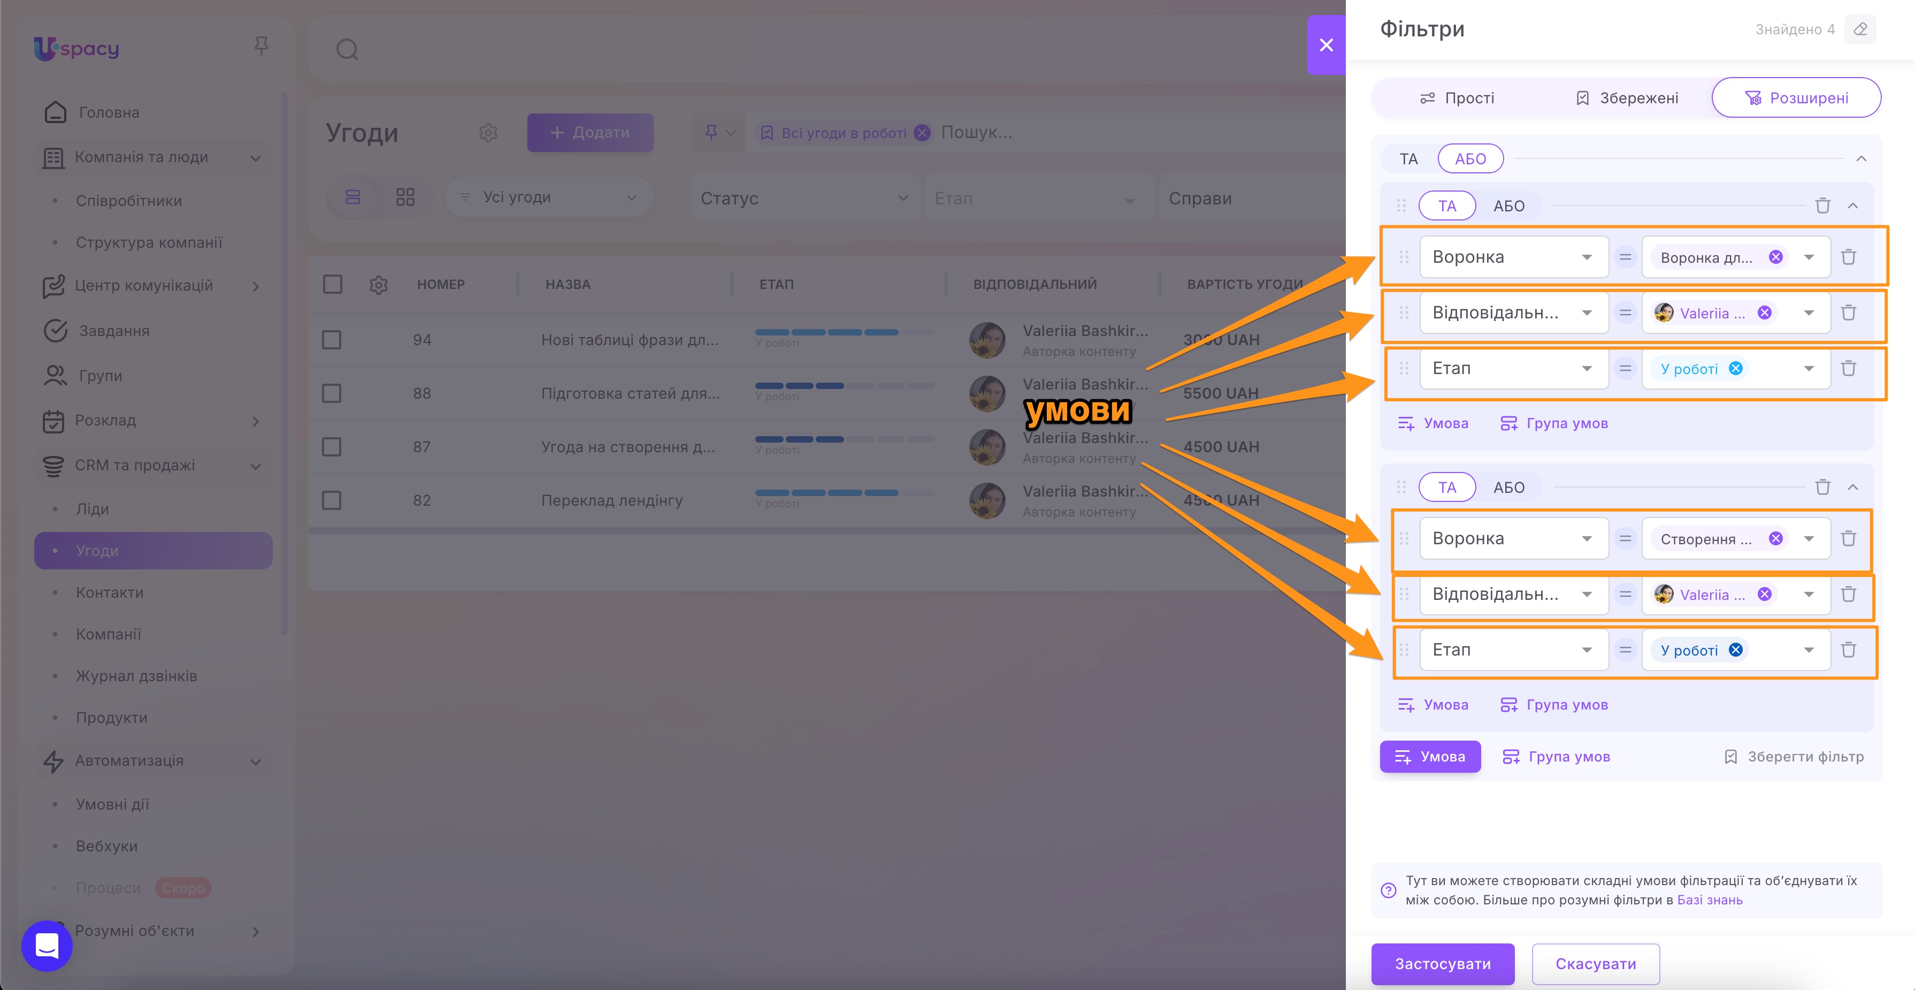Switch to the Прості filters tab
The height and width of the screenshot is (990, 1915).
pyautogui.click(x=1457, y=98)
